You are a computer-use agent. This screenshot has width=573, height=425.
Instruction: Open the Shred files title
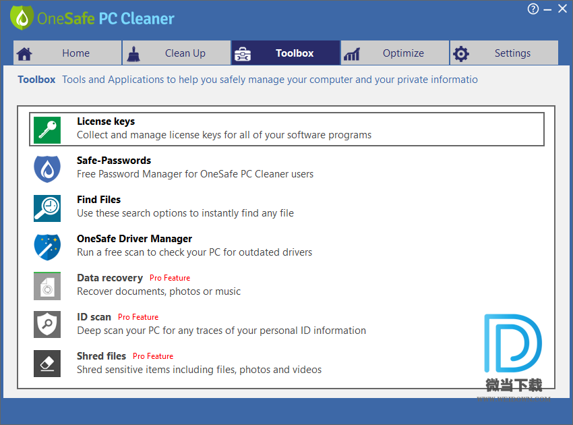[101, 356]
